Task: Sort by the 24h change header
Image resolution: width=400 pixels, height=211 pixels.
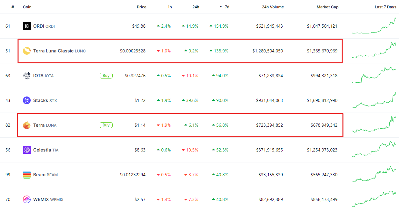Action: click(196, 7)
